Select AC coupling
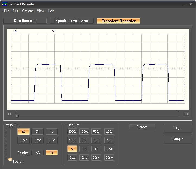Screen dimensions: 196x169 pos(38,153)
